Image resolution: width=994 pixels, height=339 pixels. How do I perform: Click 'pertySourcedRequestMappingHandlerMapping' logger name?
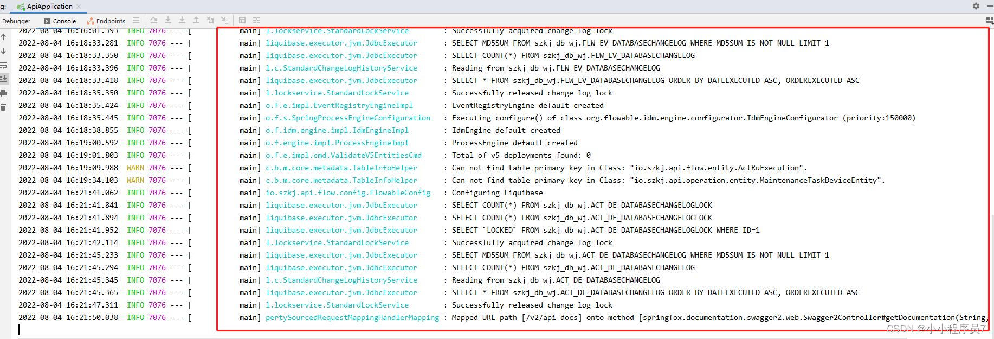tap(352, 317)
